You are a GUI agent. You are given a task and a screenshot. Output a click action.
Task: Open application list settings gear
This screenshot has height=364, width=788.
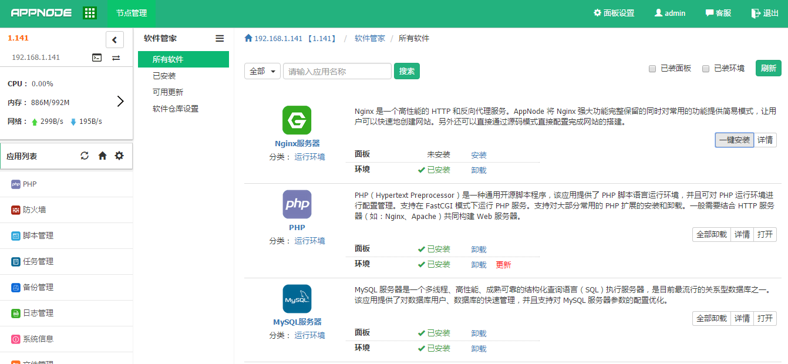click(x=119, y=156)
